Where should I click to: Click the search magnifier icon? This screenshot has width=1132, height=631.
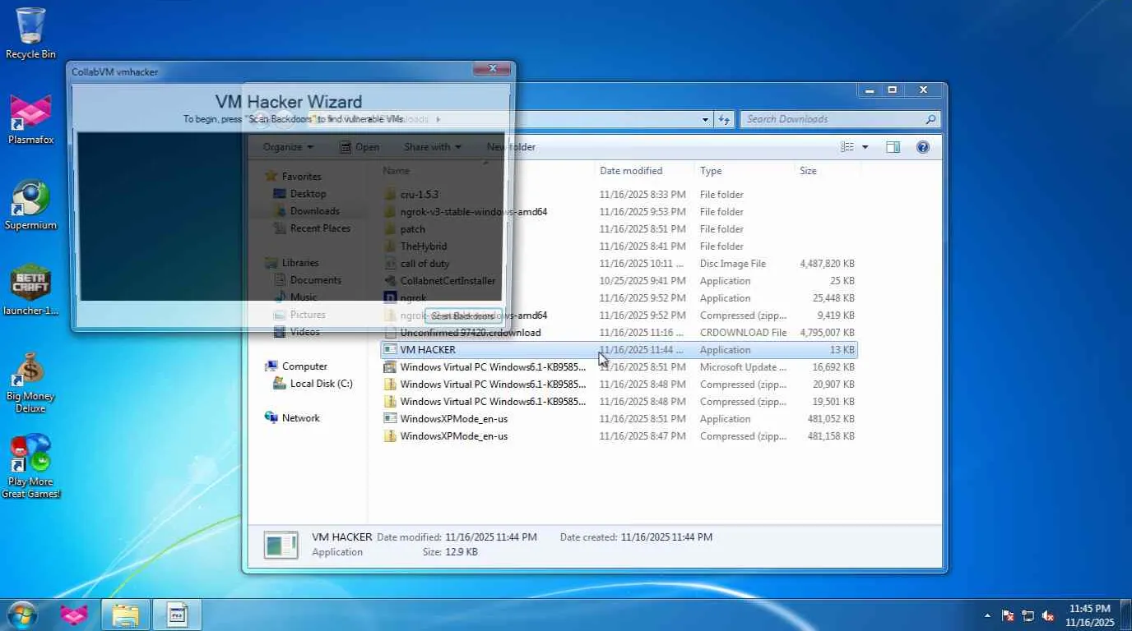931,119
